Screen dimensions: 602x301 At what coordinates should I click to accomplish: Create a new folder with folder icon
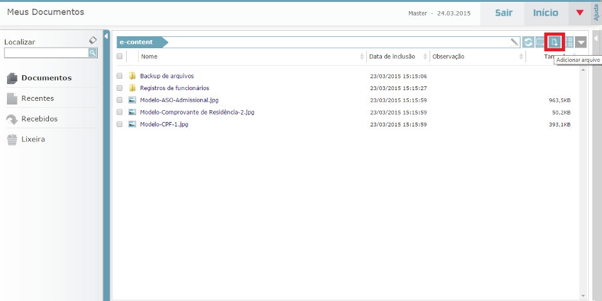[x=541, y=42]
